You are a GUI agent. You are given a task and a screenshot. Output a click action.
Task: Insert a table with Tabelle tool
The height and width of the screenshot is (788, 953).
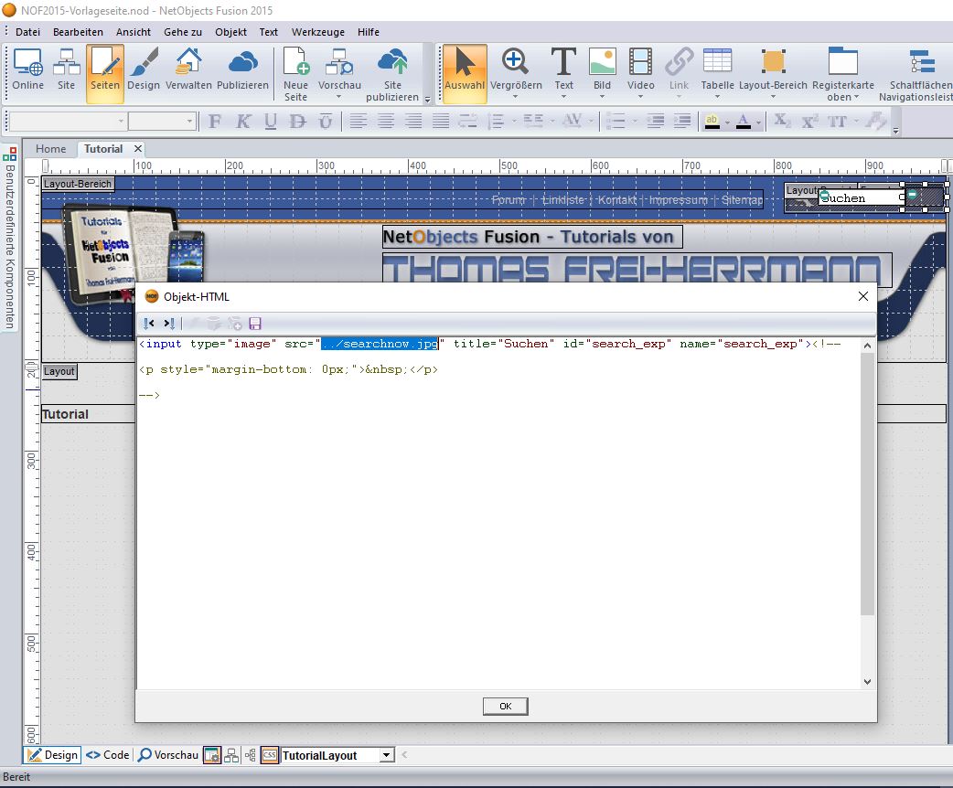(x=717, y=70)
